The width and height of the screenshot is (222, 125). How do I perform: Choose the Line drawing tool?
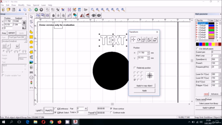coord(31,27)
